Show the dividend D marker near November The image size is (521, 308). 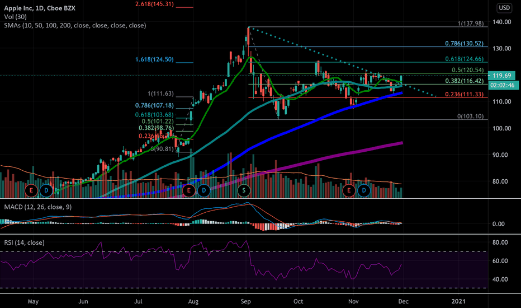[364, 190]
